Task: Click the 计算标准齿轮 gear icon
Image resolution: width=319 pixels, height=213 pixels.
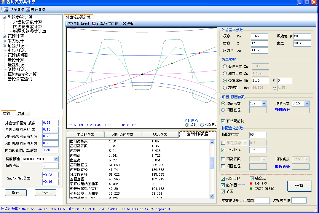Action: point(94,23)
